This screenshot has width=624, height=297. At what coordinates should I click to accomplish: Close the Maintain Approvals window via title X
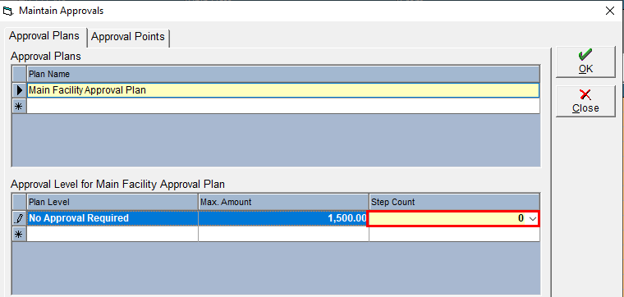pos(610,11)
